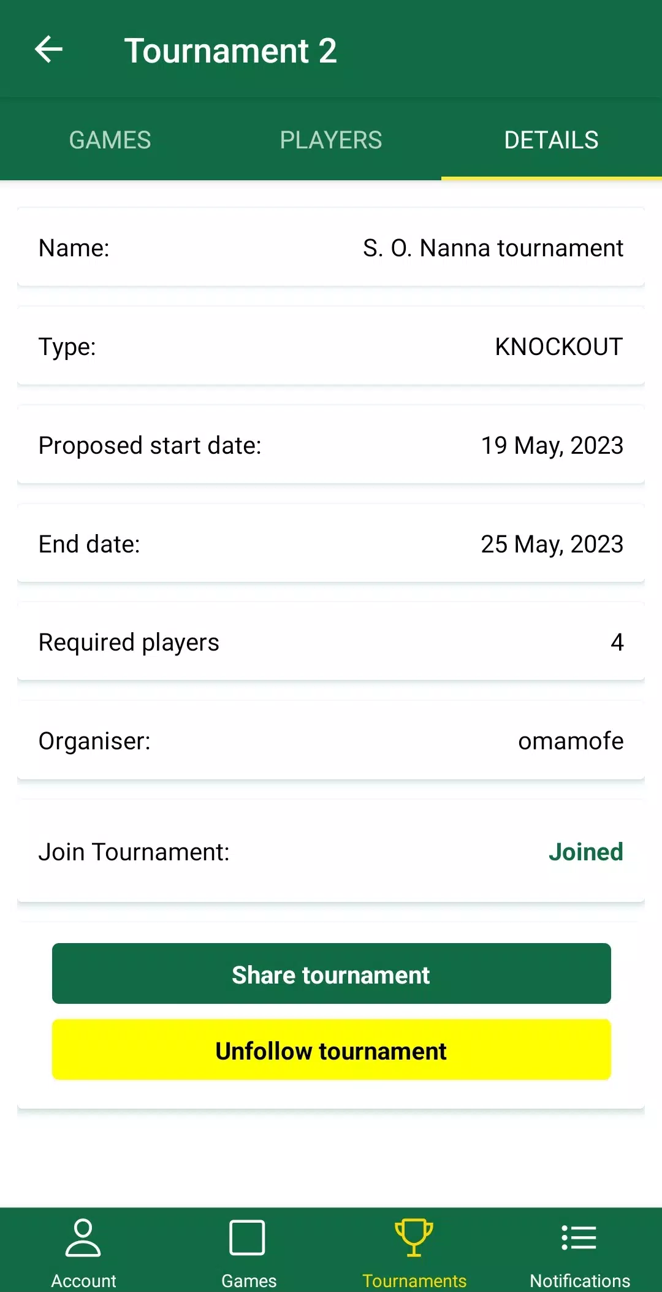The height and width of the screenshot is (1292, 662).
Task: Tap the S. O. Nanna tournament name
Action: 493,248
